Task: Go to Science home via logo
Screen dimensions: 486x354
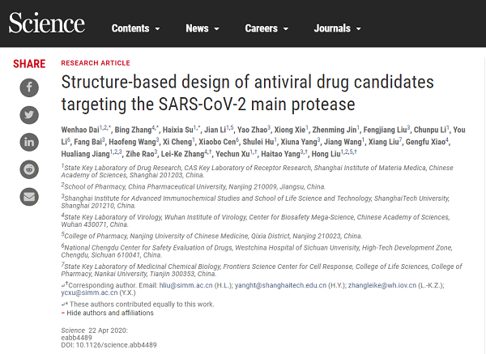Action: [x=47, y=23]
